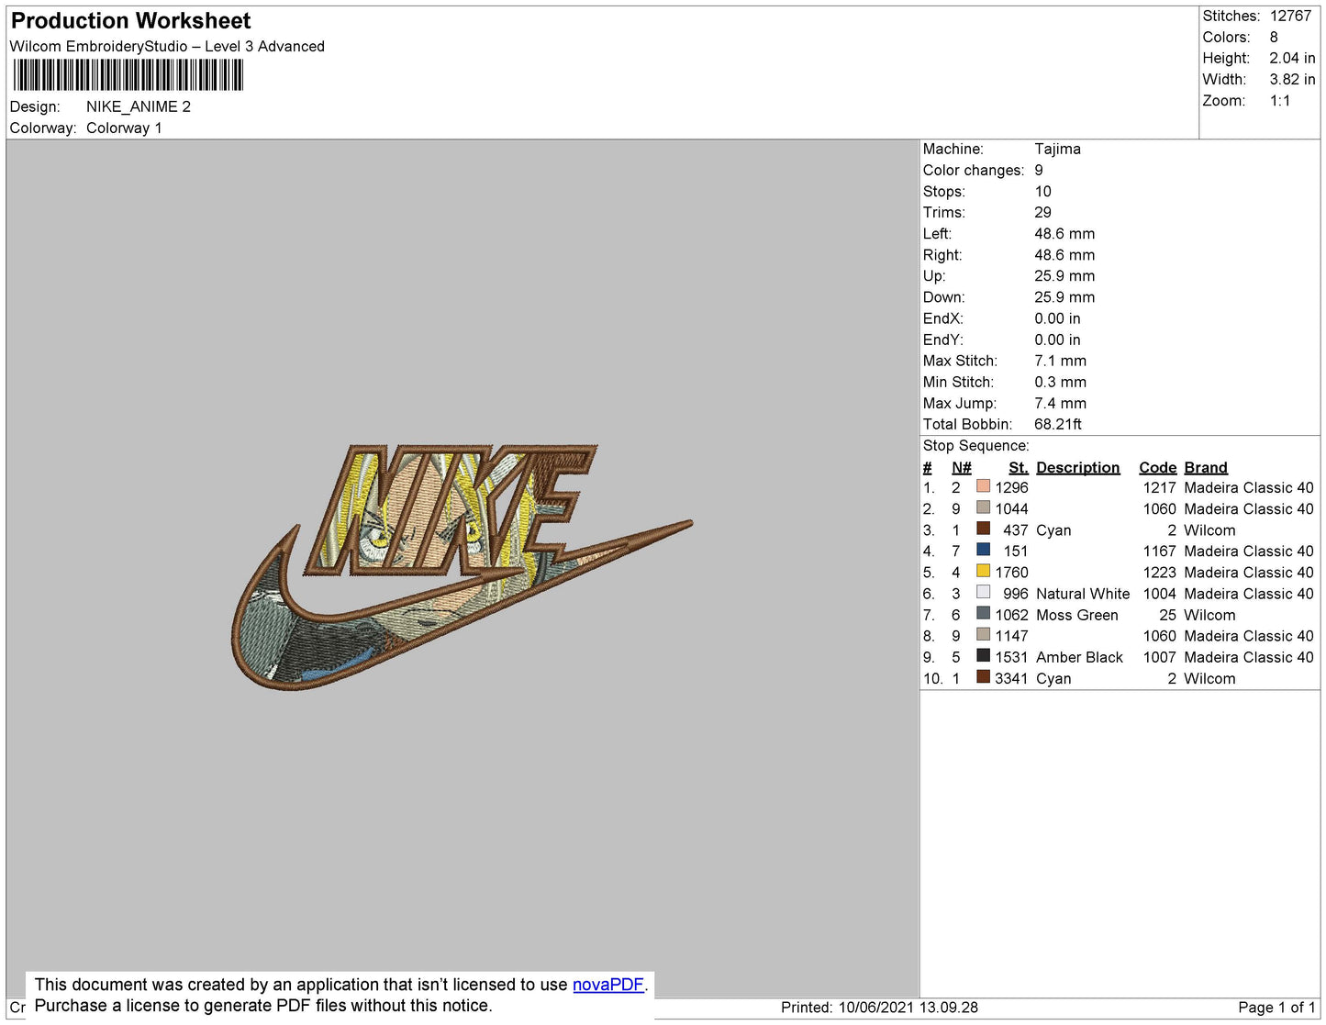Click the yellow color swatch beside 1760

click(x=983, y=572)
